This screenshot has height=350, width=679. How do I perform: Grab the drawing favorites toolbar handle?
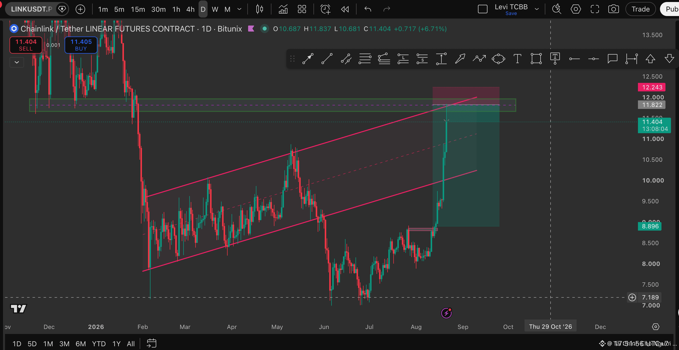(x=292, y=59)
